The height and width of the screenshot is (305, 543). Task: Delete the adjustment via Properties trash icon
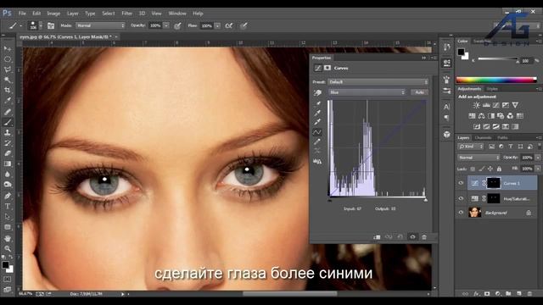pyautogui.click(x=424, y=237)
